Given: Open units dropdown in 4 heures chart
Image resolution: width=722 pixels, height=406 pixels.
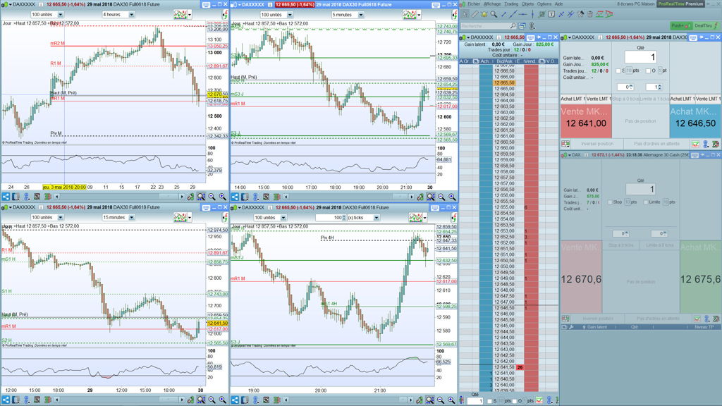Looking at the screenshot, I should point(61,15).
